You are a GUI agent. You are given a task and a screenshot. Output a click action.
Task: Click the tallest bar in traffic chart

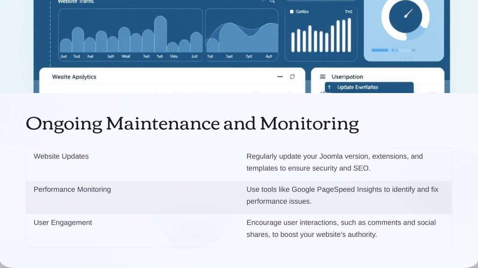point(161,34)
